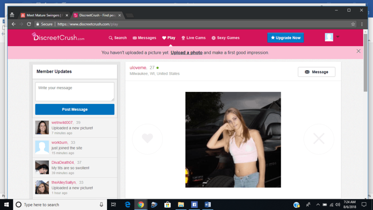Image resolution: width=373 pixels, height=210 pixels.
Task: Expand the account dropdown arrow
Action: [x=338, y=37]
